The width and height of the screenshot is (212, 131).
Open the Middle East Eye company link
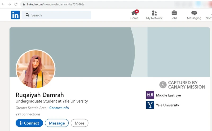(169, 95)
